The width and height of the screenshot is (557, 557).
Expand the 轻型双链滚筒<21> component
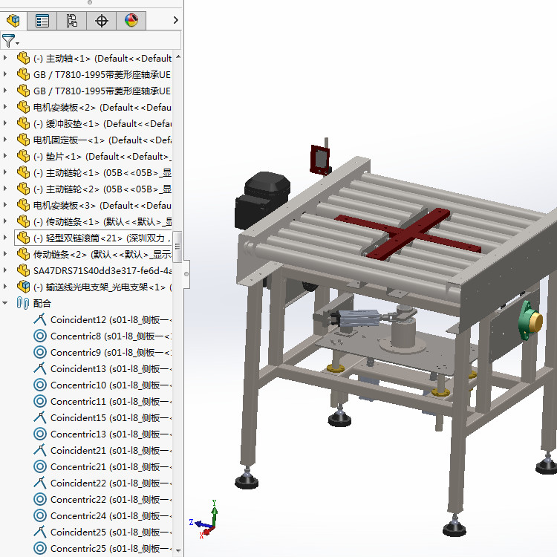5,238
